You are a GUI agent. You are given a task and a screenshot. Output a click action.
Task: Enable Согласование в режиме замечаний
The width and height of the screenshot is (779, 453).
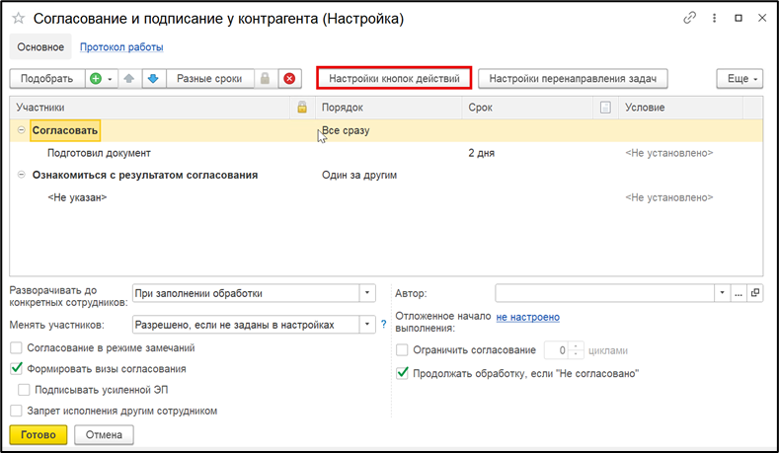pyautogui.click(x=17, y=347)
